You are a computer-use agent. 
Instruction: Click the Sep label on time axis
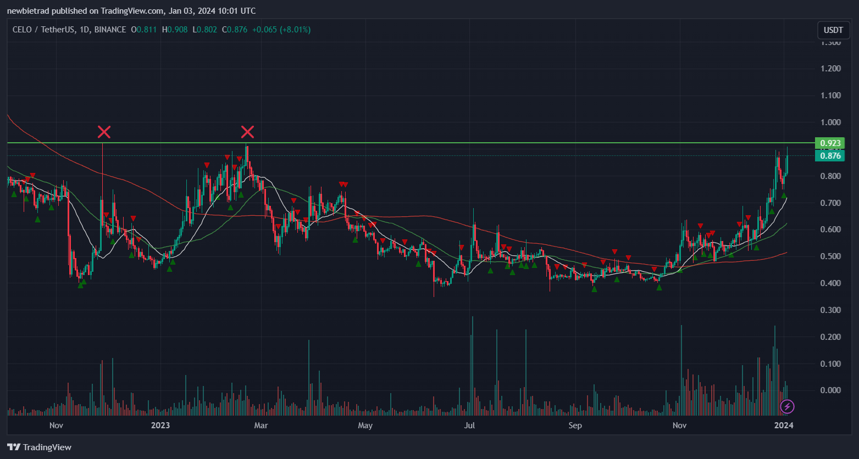[575, 426]
